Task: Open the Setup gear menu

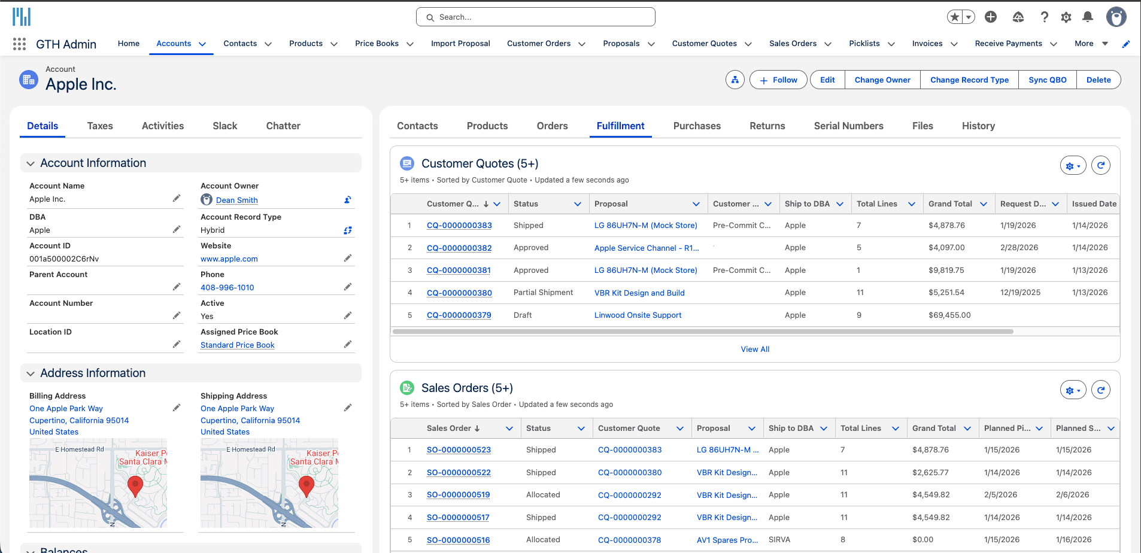Action: (1066, 17)
